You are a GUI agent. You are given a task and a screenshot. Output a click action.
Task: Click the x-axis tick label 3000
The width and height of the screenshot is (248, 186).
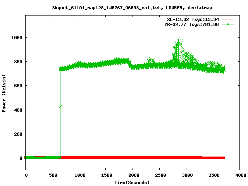pos(186,176)
